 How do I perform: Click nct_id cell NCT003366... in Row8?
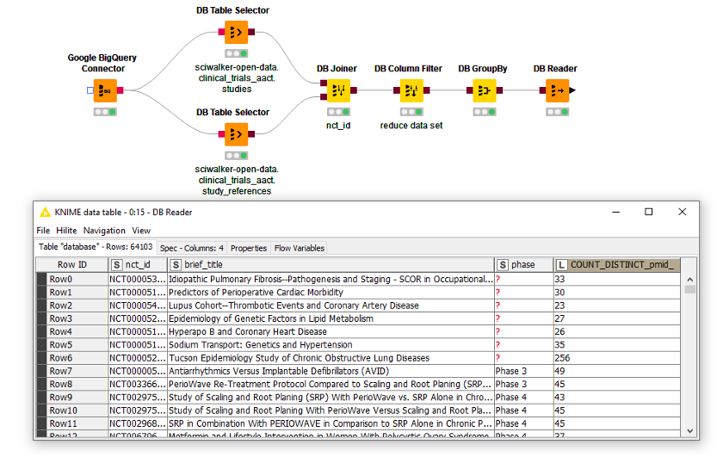(138, 385)
